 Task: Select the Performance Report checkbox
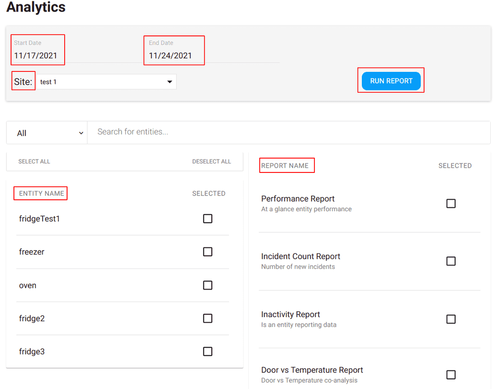[450, 203]
